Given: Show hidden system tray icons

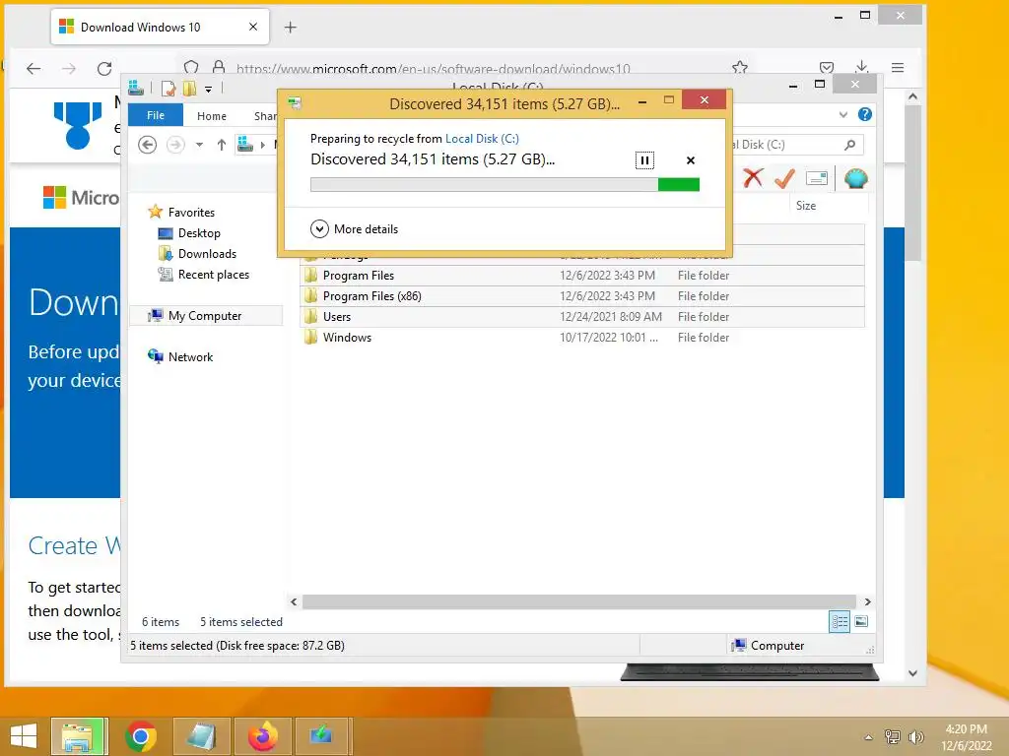Looking at the screenshot, I should point(869,737).
